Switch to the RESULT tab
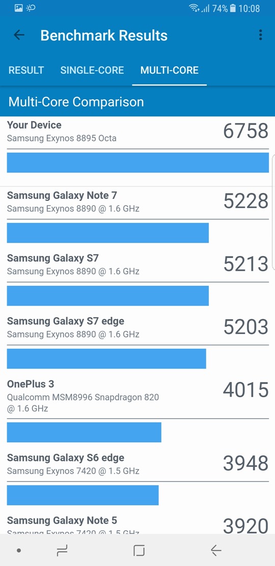275x566 pixels. coord(26,70)
